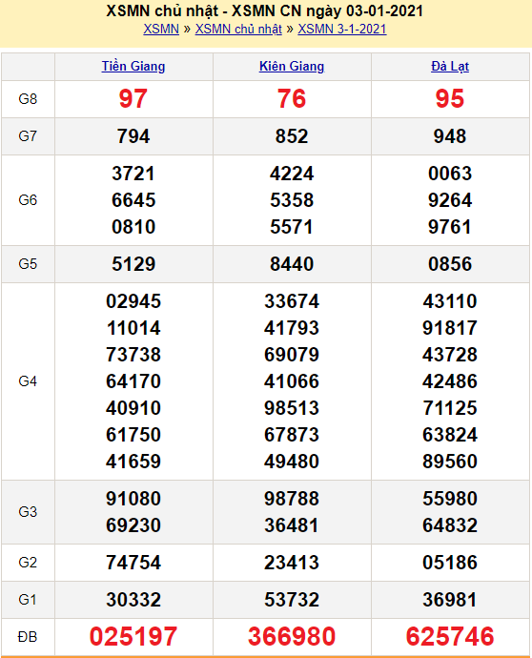
Task: Select Đà Lạt G2 number 05186
Action: tap(450, 563)
